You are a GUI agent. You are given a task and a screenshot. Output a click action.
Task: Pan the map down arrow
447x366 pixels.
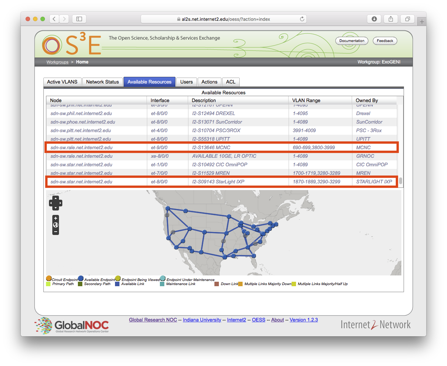56,208
